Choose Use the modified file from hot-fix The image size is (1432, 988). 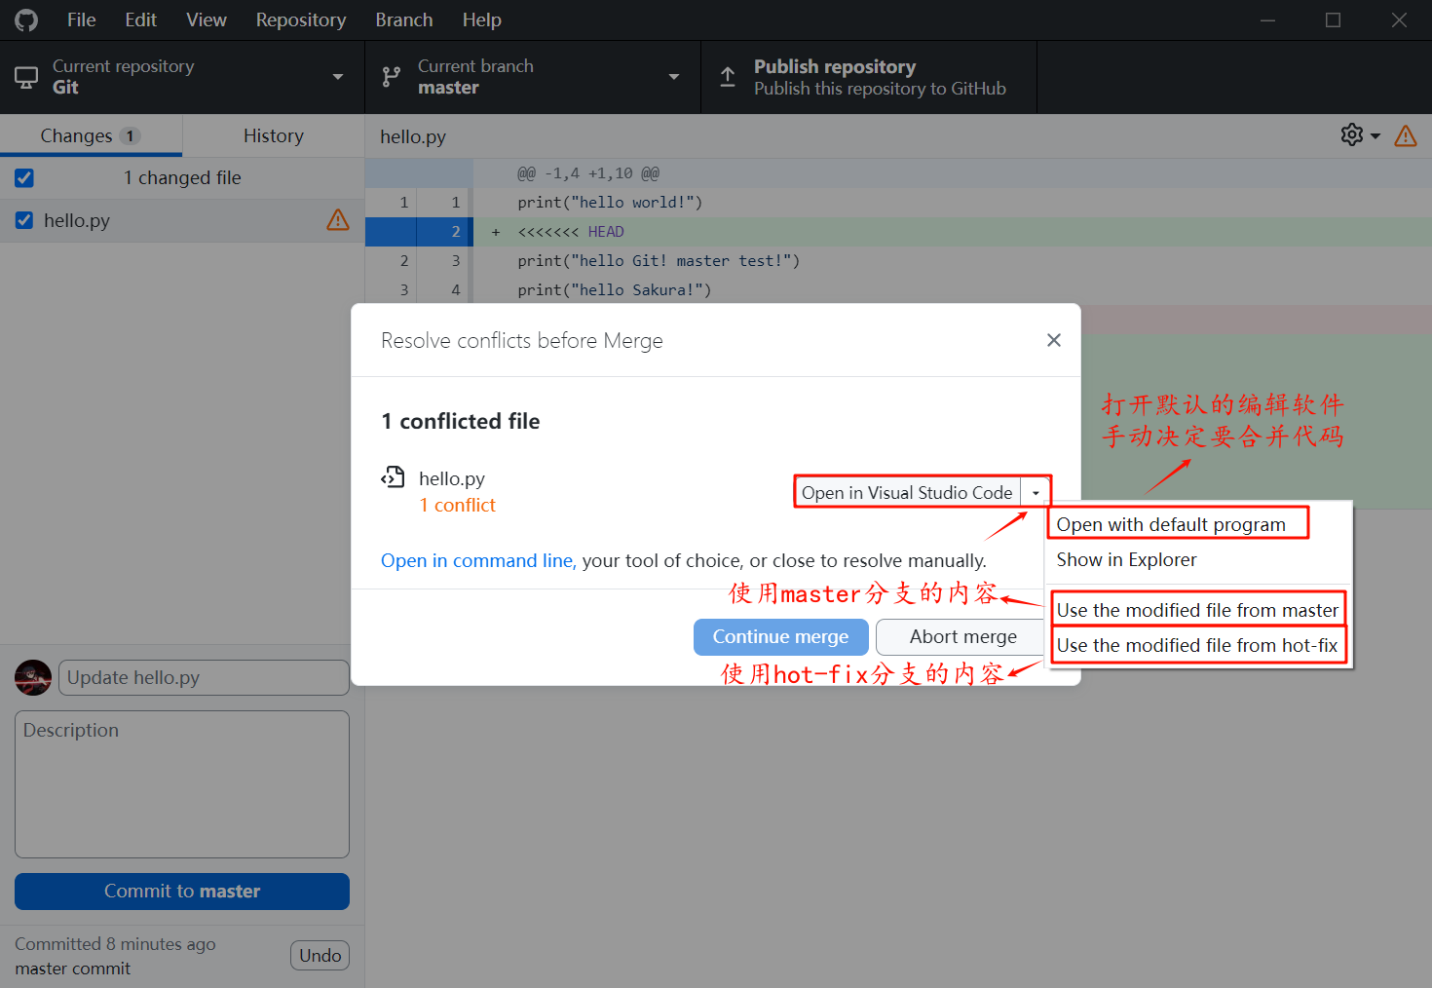tap(1198, 645)
